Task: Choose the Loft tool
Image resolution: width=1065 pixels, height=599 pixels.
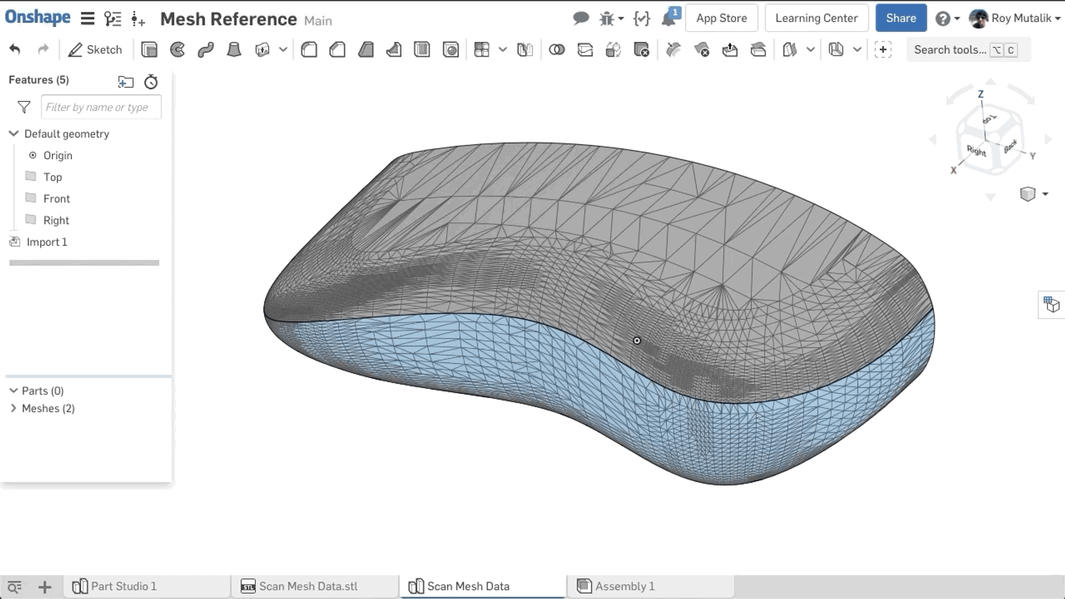Action: coord(234,50)
